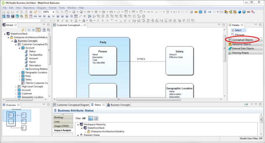Click Collapse All icon in Model panel

pyautogui.click(x=29, y=30)
